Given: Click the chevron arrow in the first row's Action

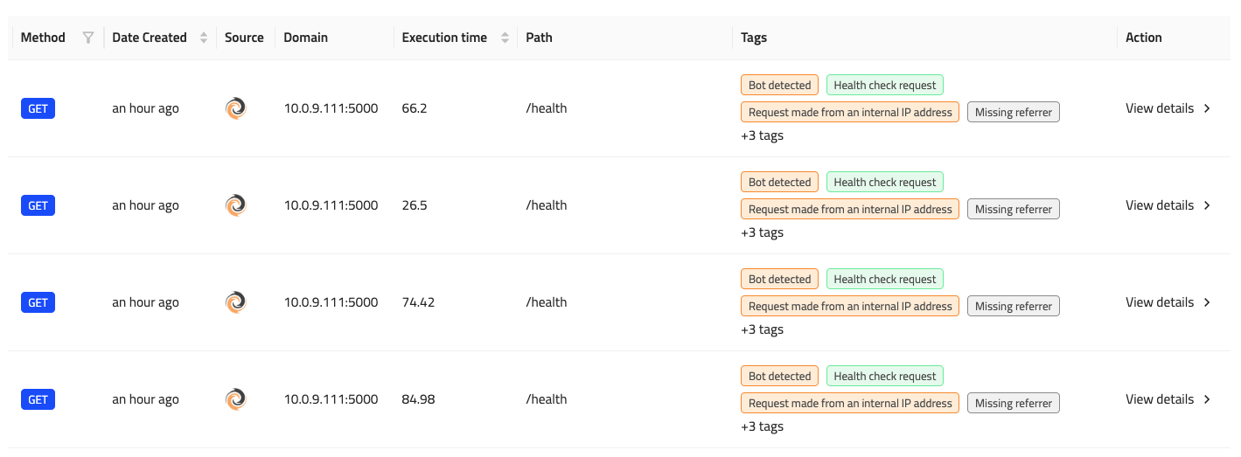Looking at the screenshot, I should 1208,108.
